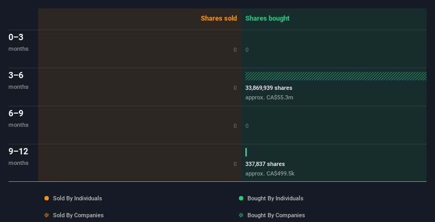The height and width of the screenshot is (222, 435).
Task: Click the 3–6 months shares sold zero
Action: point(235,88)
